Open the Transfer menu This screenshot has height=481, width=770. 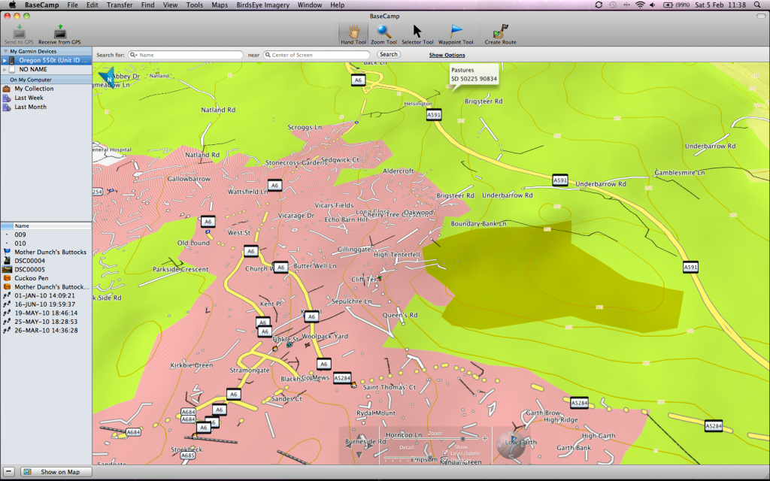click(120, 5)
